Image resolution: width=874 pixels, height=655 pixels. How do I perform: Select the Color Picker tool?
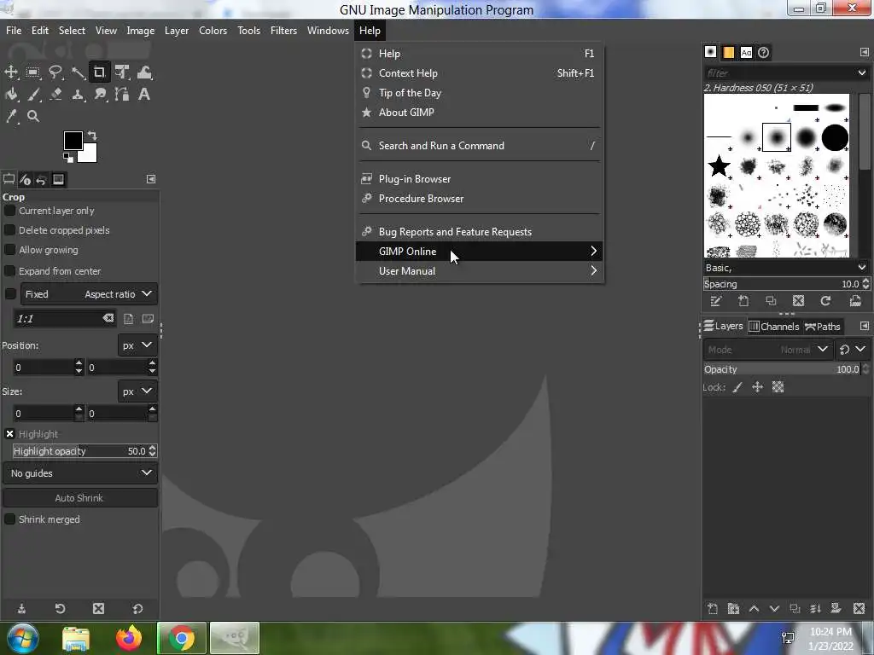11,116
